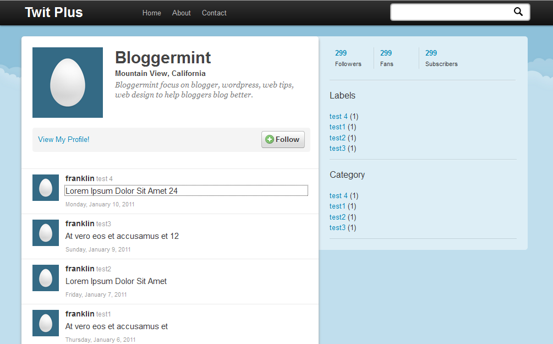Click the date Sunday, January 9, 2011

(x=98, y=249)
